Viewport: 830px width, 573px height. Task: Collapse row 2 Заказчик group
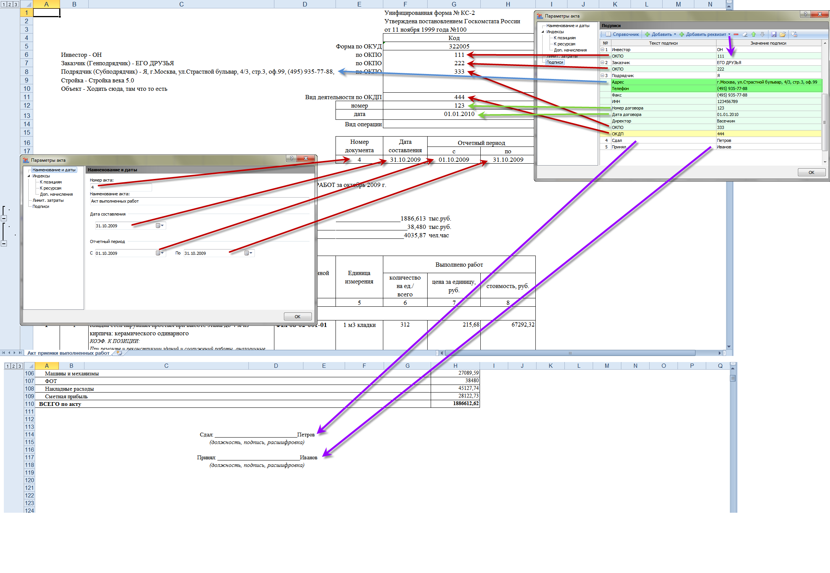603,63
